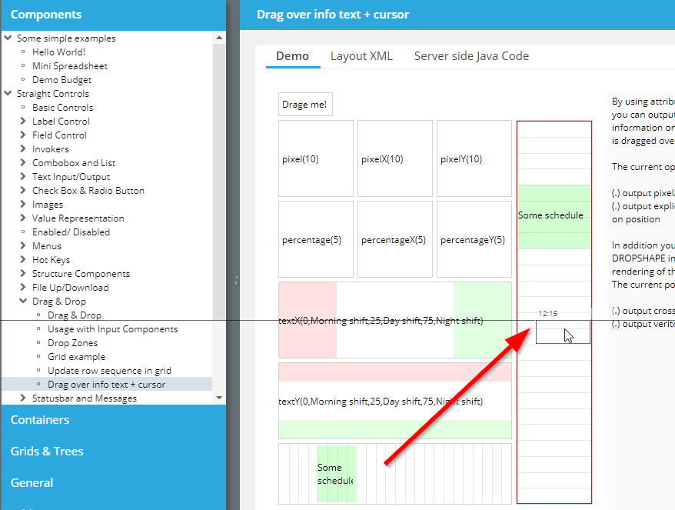Open the Grid example item
This screenshot has height=510, width=675.
click(x=76, y=357)
